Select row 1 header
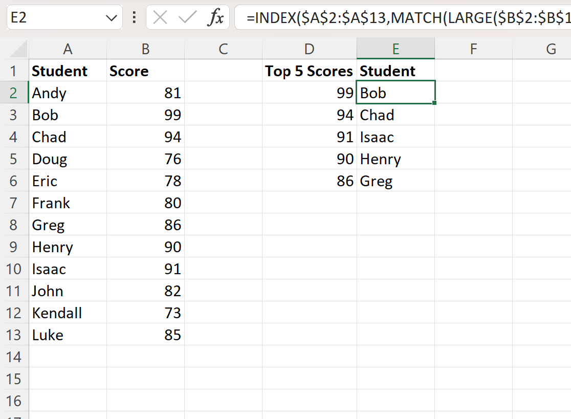Screen dimensions: 571x419 point(14,71)
